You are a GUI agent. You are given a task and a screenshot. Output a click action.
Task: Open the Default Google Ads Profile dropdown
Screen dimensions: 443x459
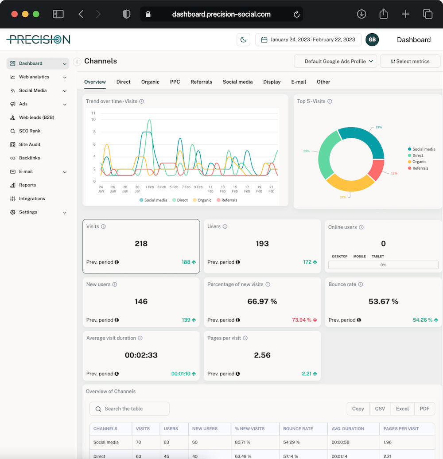click(x=335, y=61)
